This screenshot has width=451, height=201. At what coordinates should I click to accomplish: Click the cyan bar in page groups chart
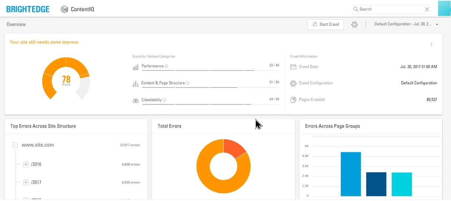coord(402,184)
